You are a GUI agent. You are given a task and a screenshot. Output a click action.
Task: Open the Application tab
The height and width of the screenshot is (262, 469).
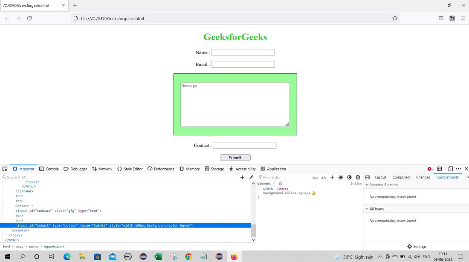pos(273,169)
